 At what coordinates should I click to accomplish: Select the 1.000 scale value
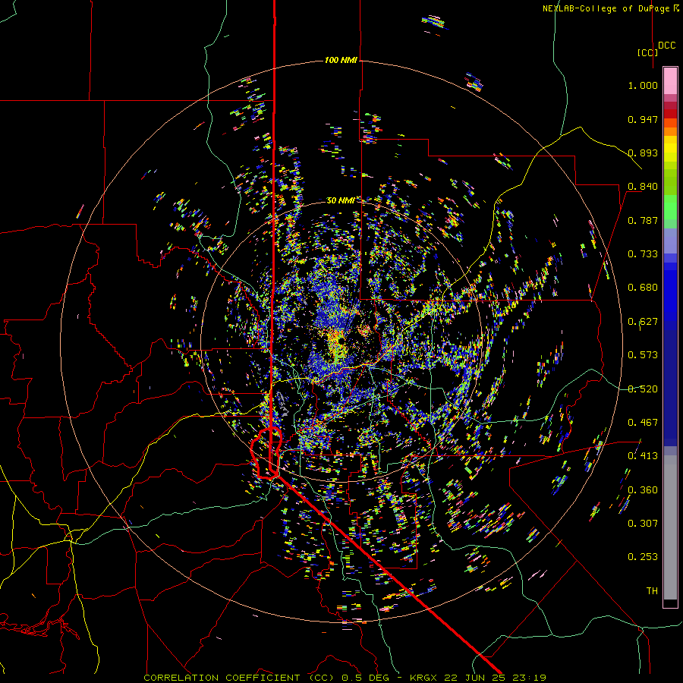[643, 85]
